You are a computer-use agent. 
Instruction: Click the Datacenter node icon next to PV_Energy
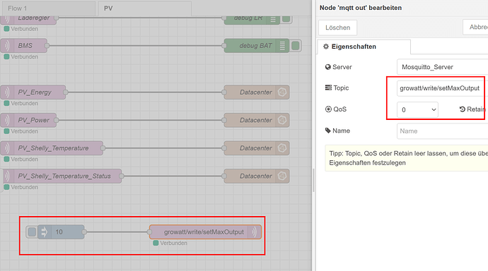pyautogui.click(x=282, y=92)
